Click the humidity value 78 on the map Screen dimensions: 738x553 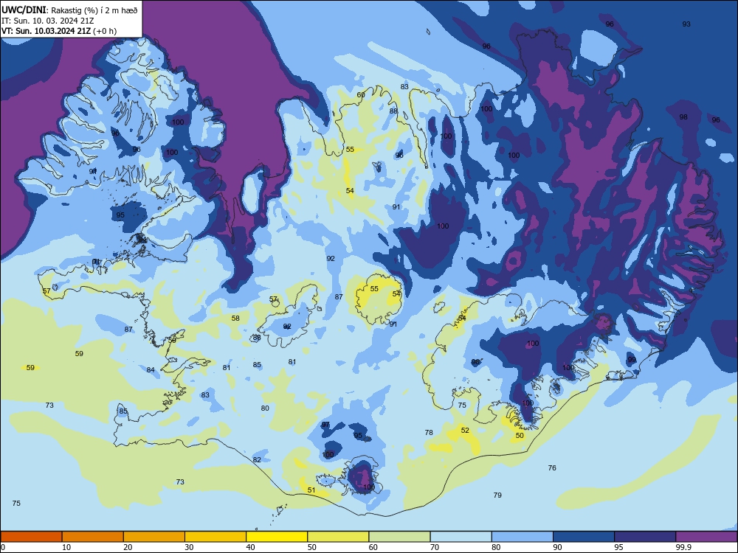429,433
